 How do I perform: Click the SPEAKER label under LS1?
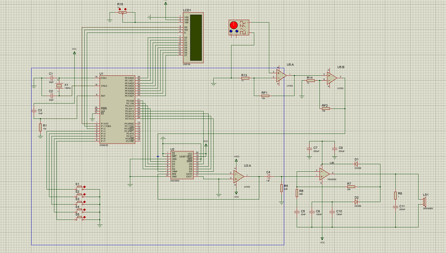(x=428, y=209)
